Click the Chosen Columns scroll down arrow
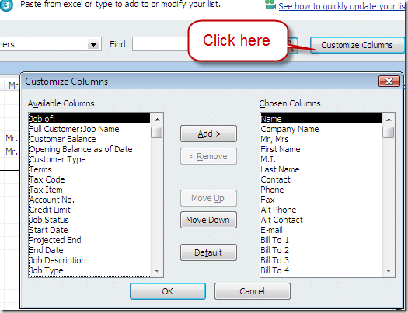This screenshot has width=408, height=313. tap(389, 270)
